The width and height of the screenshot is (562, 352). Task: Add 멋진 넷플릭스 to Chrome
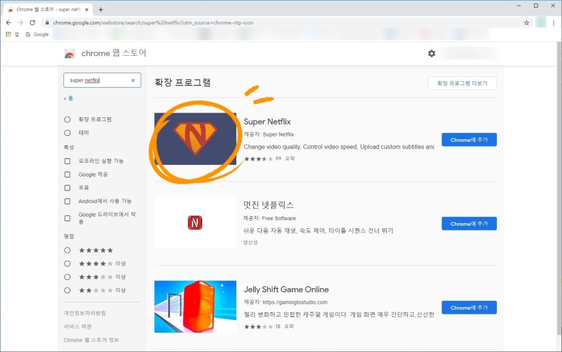469,224
